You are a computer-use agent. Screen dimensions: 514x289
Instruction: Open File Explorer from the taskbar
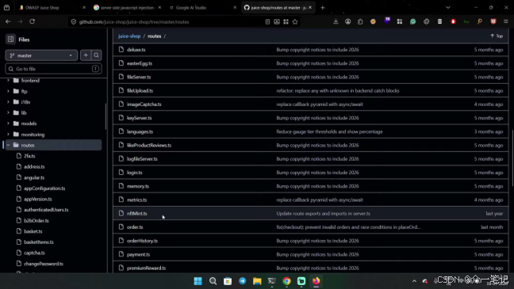tap(257, 281)
